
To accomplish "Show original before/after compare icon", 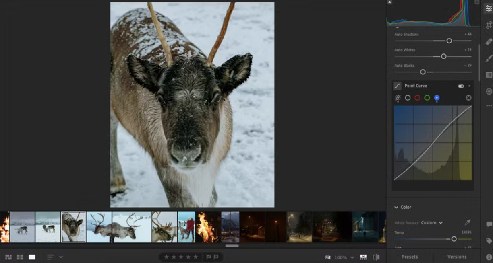I will 376,257.
